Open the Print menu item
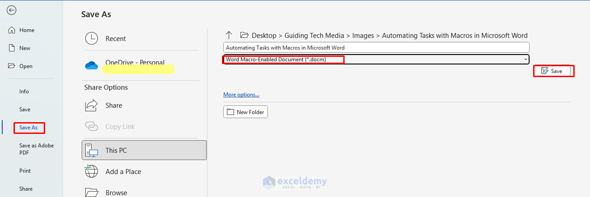Viewport: 590px width, 197px height. click(25, 171)
